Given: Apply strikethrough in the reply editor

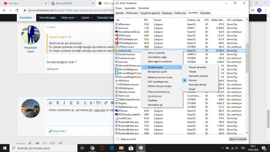Looking at the screenshot, I should pos(78,103).
